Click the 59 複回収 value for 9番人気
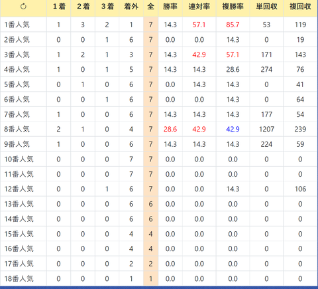The width and height of the screenshot is (318, 289). click(x=300, y=144)
